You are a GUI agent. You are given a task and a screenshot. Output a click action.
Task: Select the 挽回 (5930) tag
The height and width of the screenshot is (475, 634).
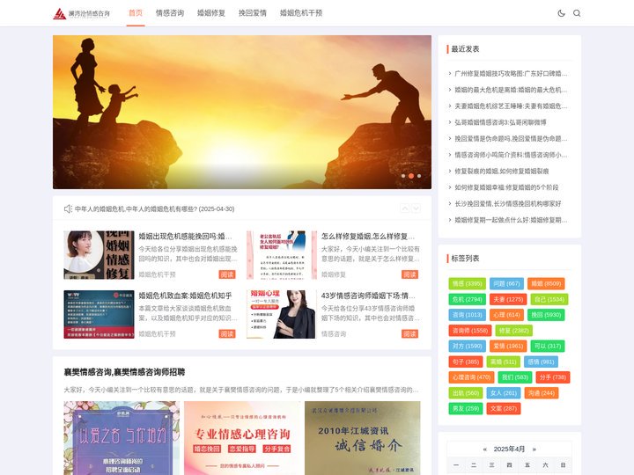(546, 315)
